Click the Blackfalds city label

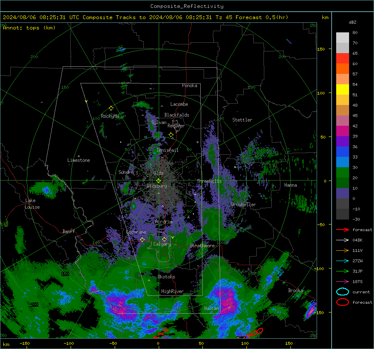click(x=177, y=115)
